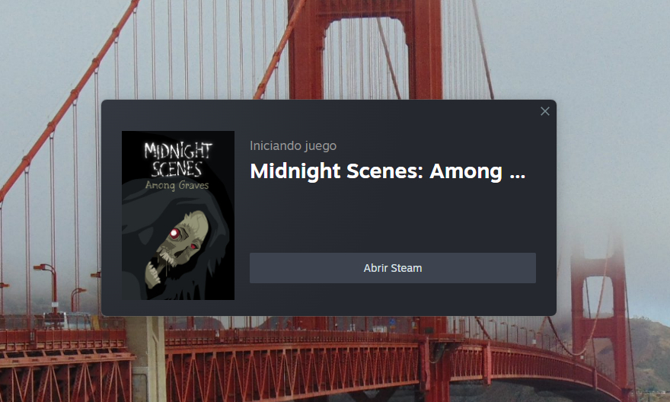Click the skeletal hand on cover art
The height and width of the screenshot is (402, 670).
152,274
